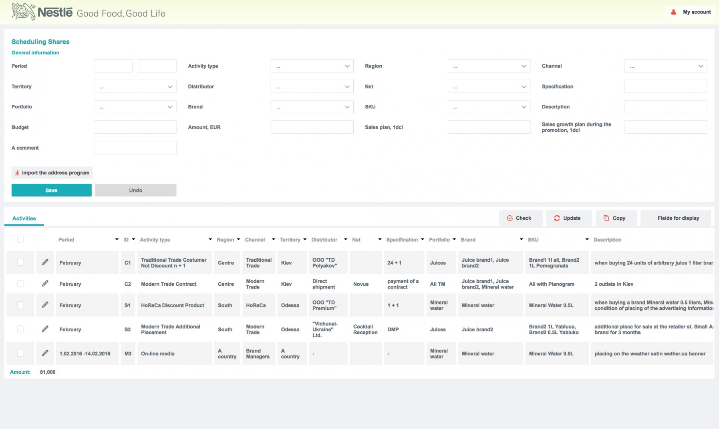This screenshot has width=721, height=429.
Task: Click the "HoReCa Discount Product" cell
Action: pos(175,305)
